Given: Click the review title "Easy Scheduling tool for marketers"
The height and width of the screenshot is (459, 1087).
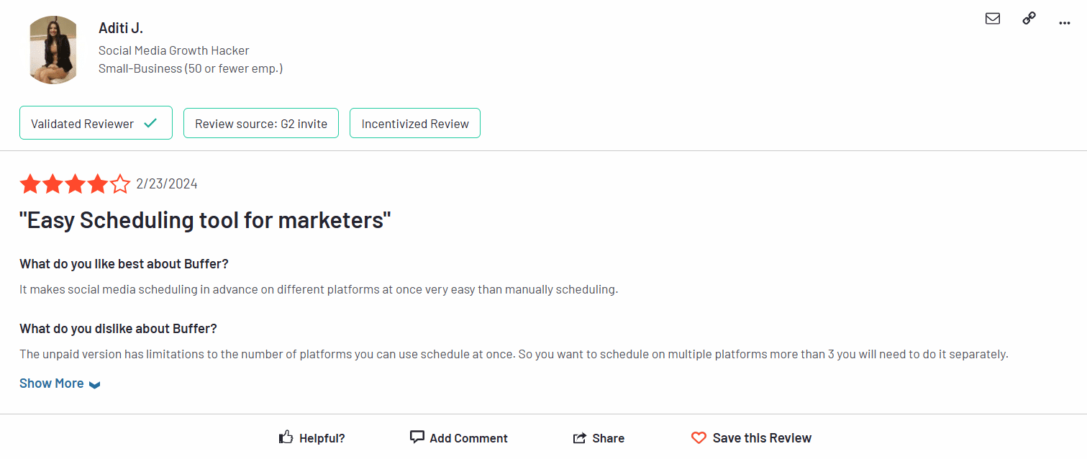Looking at the screenshot, I should 205,220.
